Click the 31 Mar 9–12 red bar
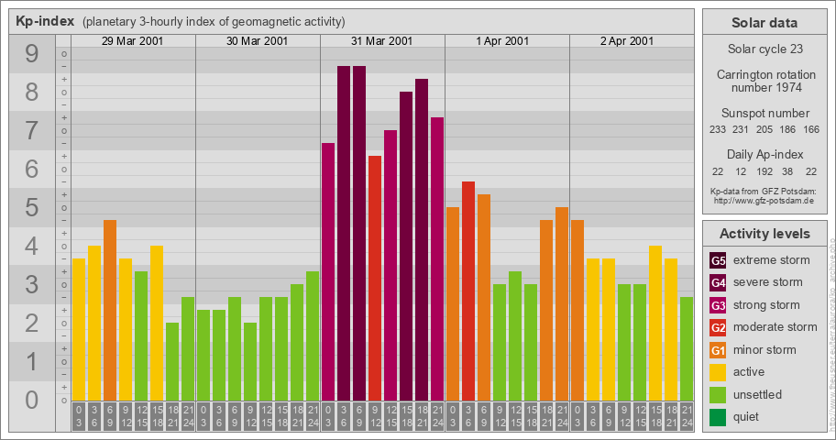836x440 pixels. [x=375, y=279]
